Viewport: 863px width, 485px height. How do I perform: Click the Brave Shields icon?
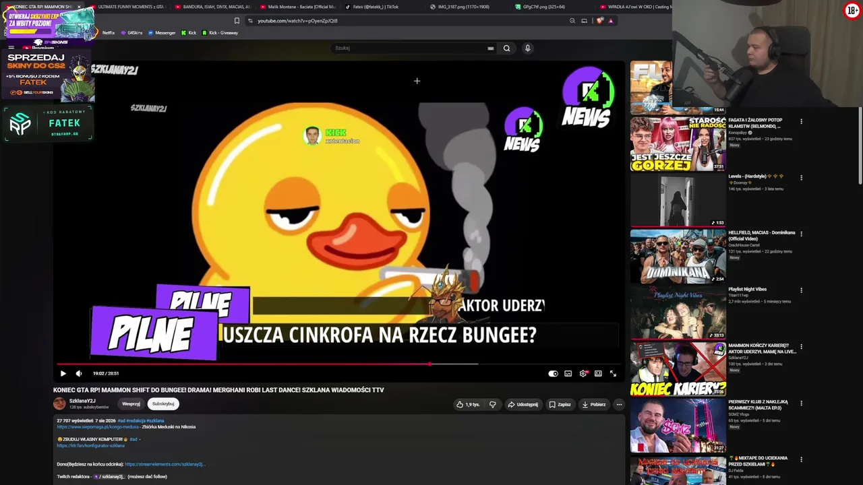[x=599, y=21]
